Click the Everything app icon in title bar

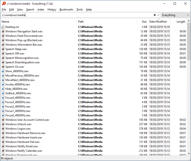point(4,3)
